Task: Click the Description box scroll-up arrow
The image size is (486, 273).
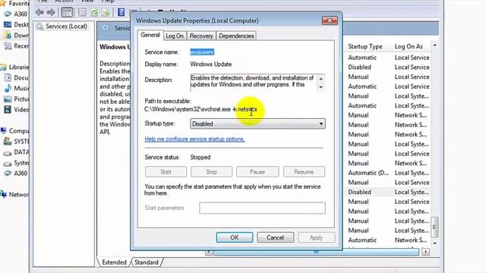Action: coord(321,79)
